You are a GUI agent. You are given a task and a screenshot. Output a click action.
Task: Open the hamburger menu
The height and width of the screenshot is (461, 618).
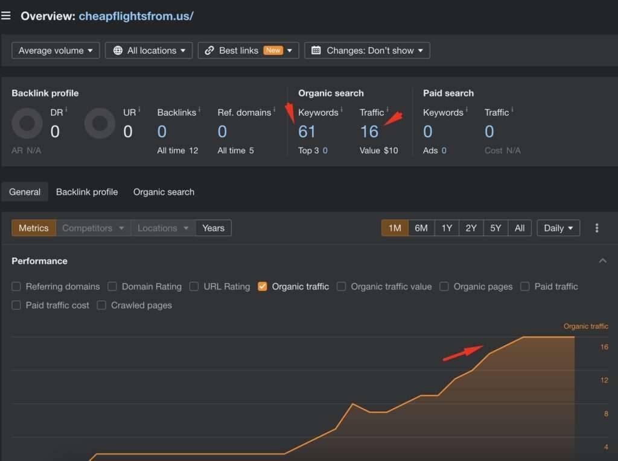pyautogui.click(x=5, y=16)
